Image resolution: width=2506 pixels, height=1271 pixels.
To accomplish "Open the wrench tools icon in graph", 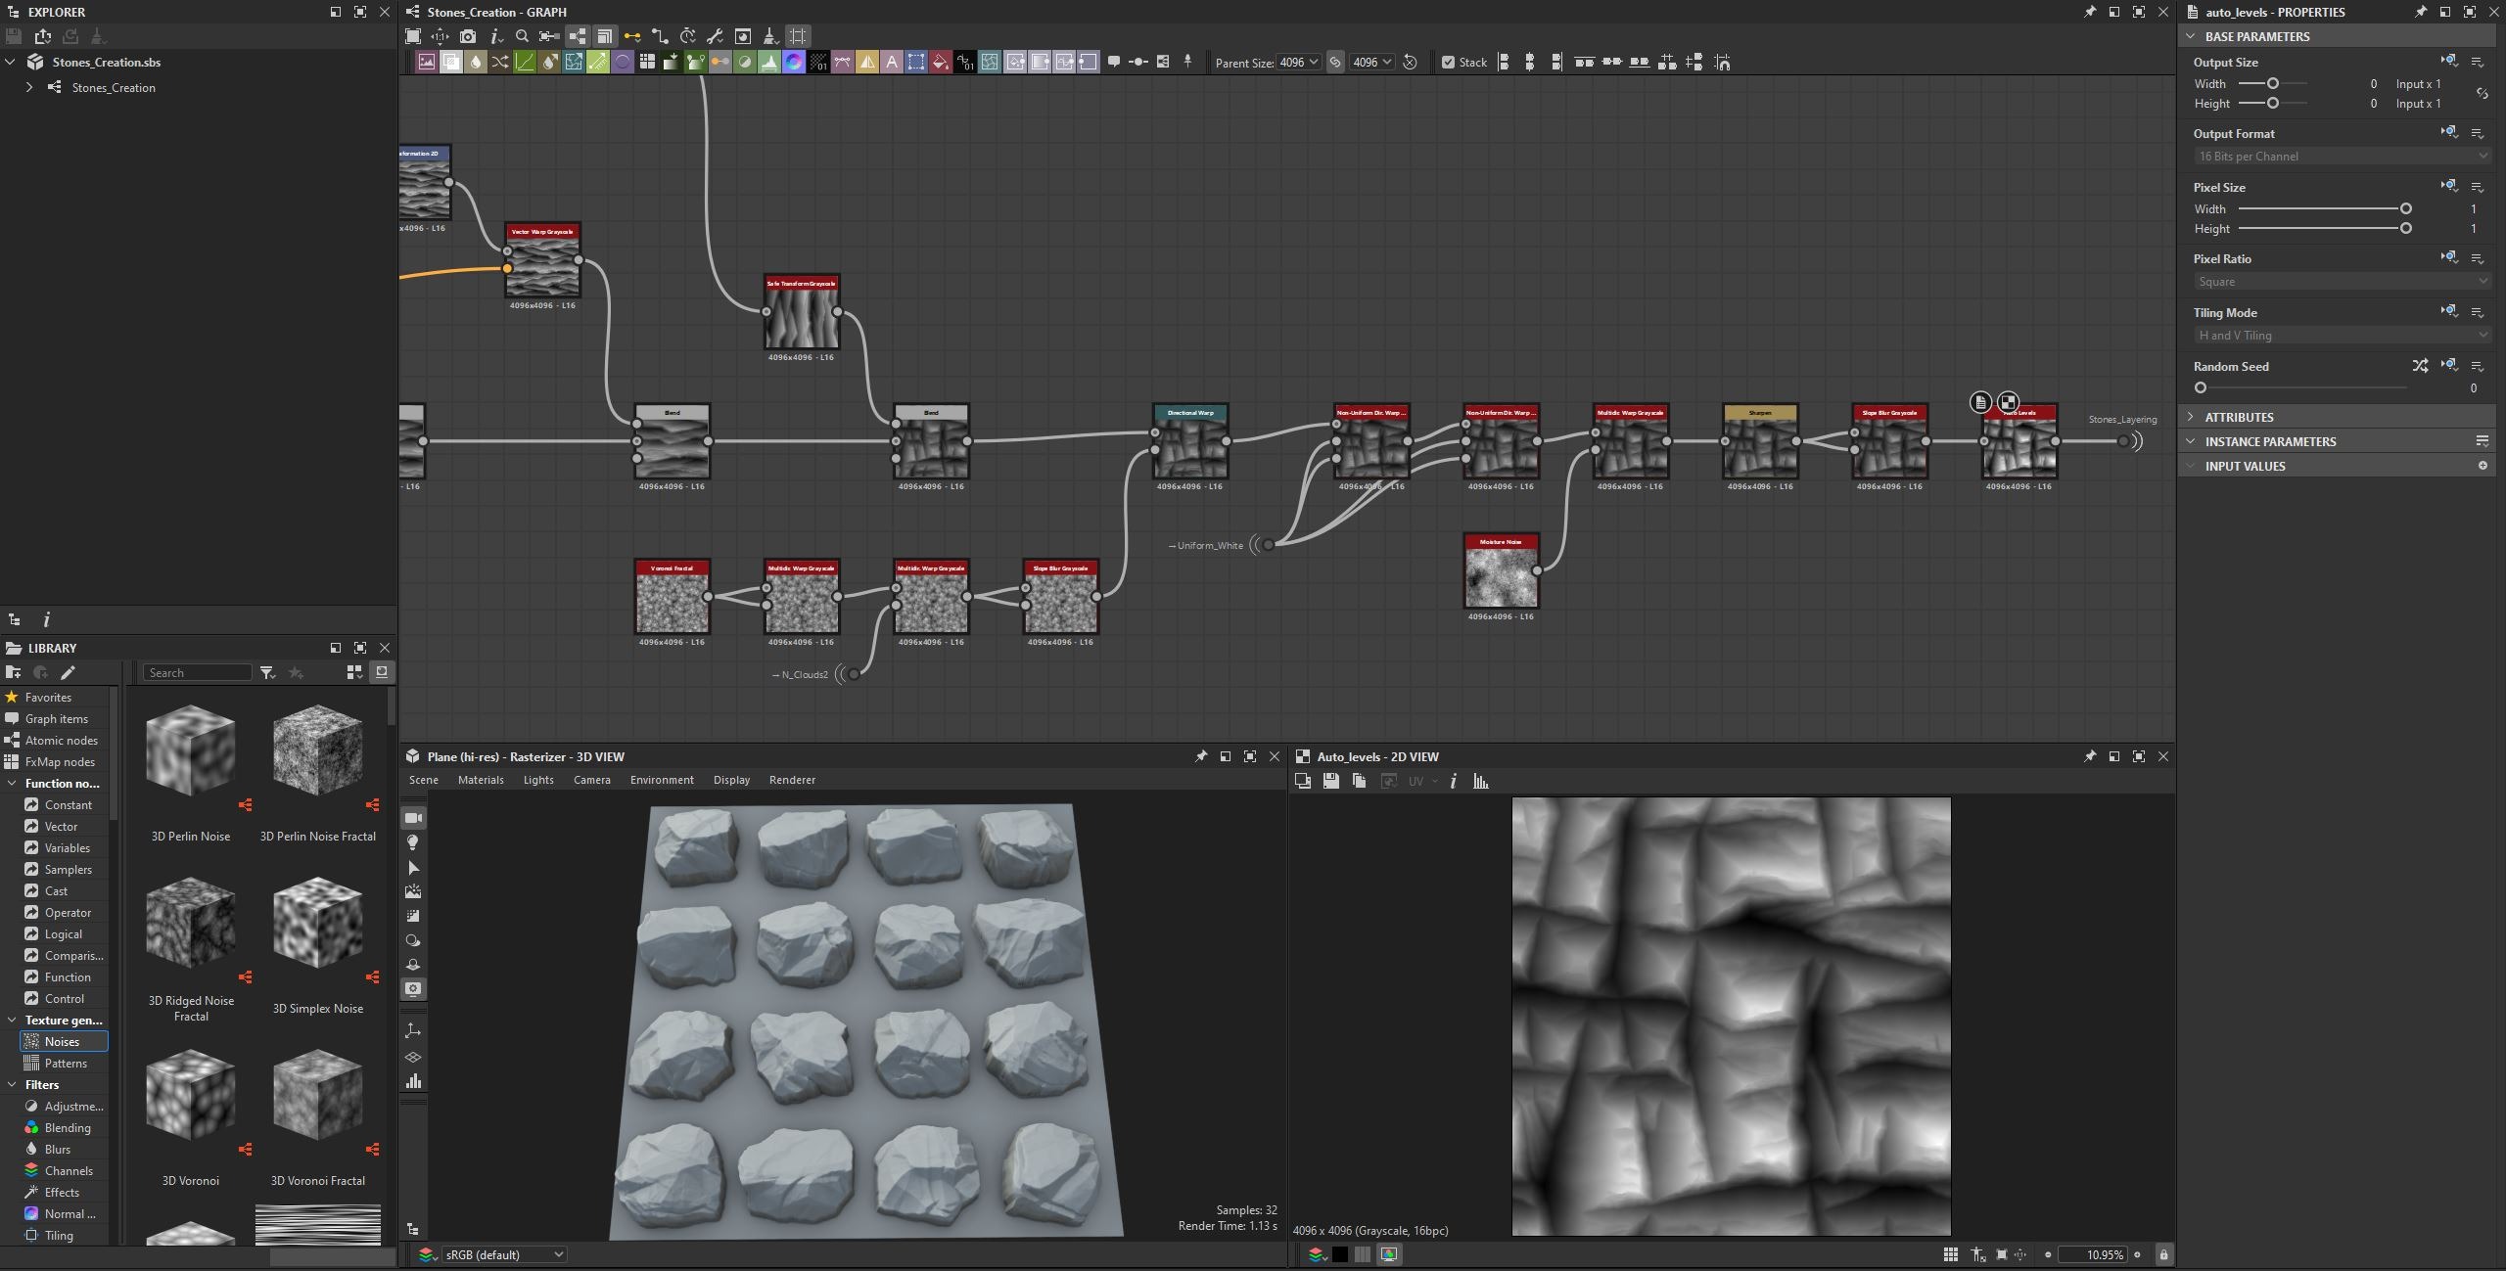I will (x=715, y=36).
